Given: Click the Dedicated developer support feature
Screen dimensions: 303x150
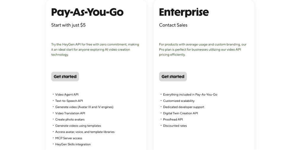Looking at the screenshot, I should (183, 107).
